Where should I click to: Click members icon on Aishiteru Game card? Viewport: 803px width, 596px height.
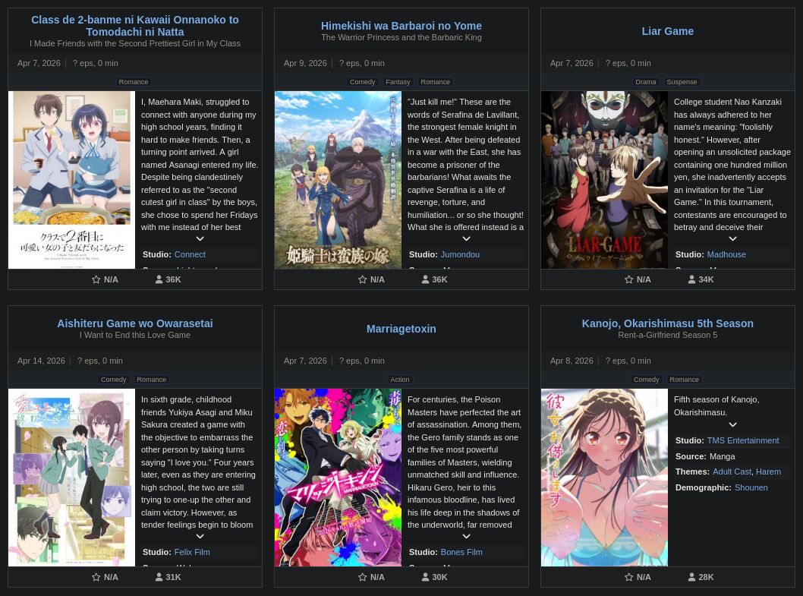click(159, 577)
